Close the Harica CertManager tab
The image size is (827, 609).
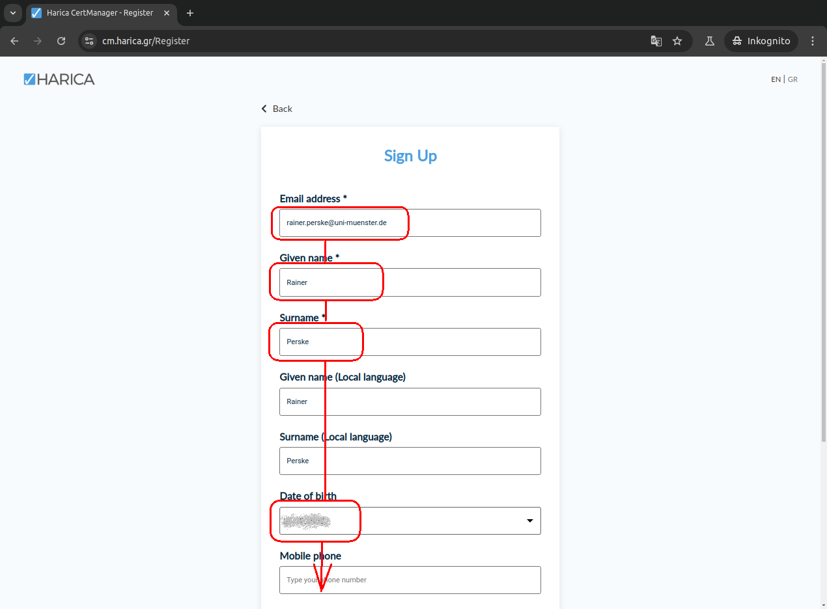coord(167,13)
